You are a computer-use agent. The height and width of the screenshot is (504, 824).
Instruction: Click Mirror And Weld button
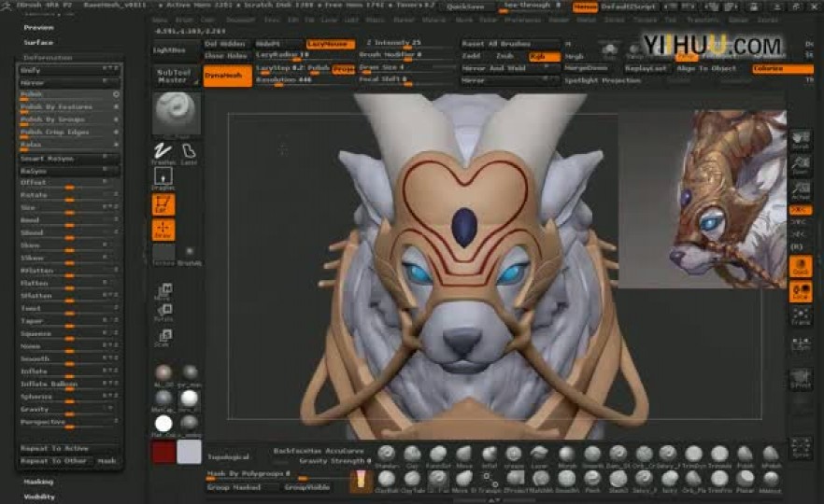point(510,69)
